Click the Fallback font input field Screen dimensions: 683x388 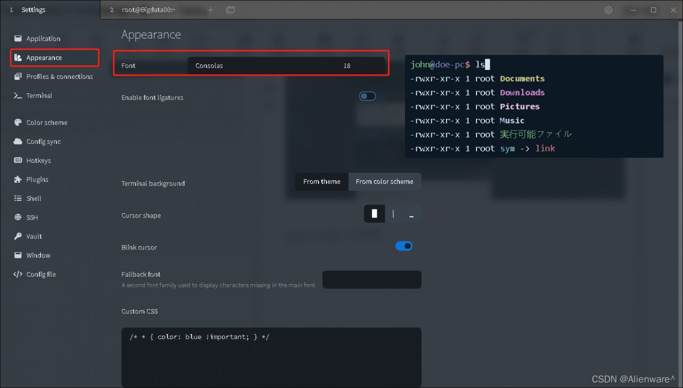(x=372, y=280)
